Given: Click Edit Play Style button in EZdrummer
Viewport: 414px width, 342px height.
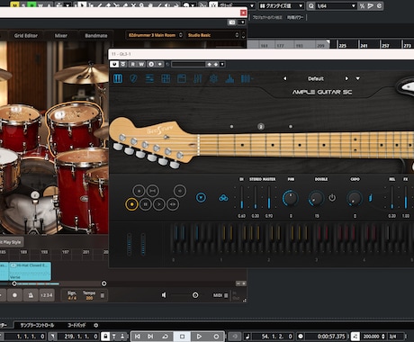Looking at the screenshot, I should point(11,242).
